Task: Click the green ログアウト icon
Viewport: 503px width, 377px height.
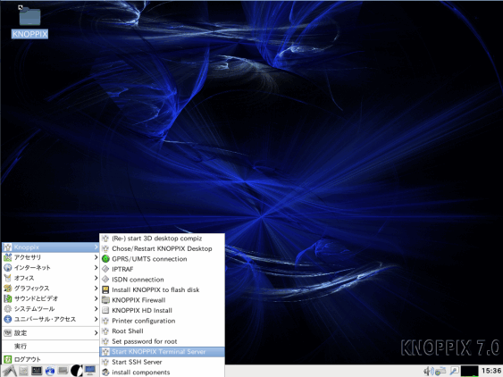Action: pyautogui.click(x=7, y=359)
